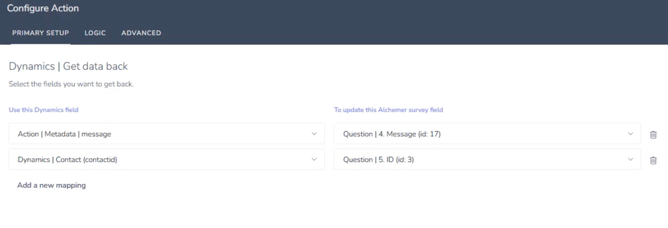Click 'Add a new mapping'
668x228 pixels.
click(51, 185)
